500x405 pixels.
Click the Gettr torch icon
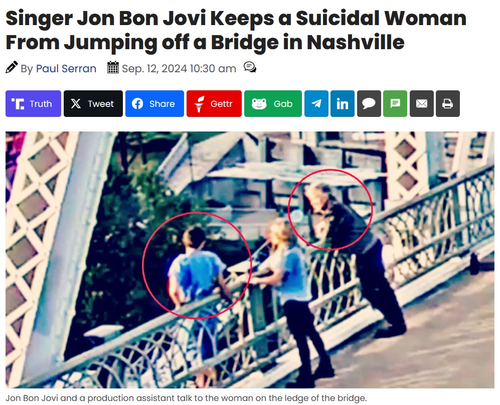(x=199, y=104)
